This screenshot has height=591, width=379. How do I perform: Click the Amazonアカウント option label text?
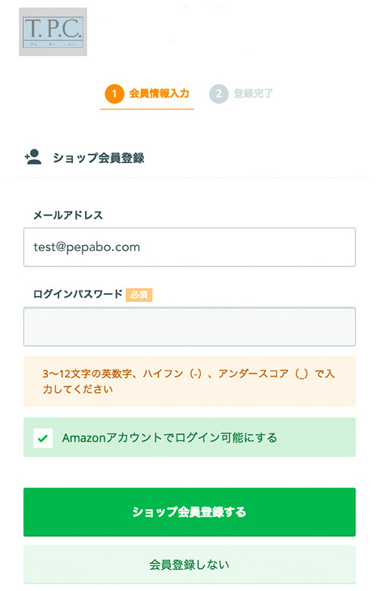(170, 438)
